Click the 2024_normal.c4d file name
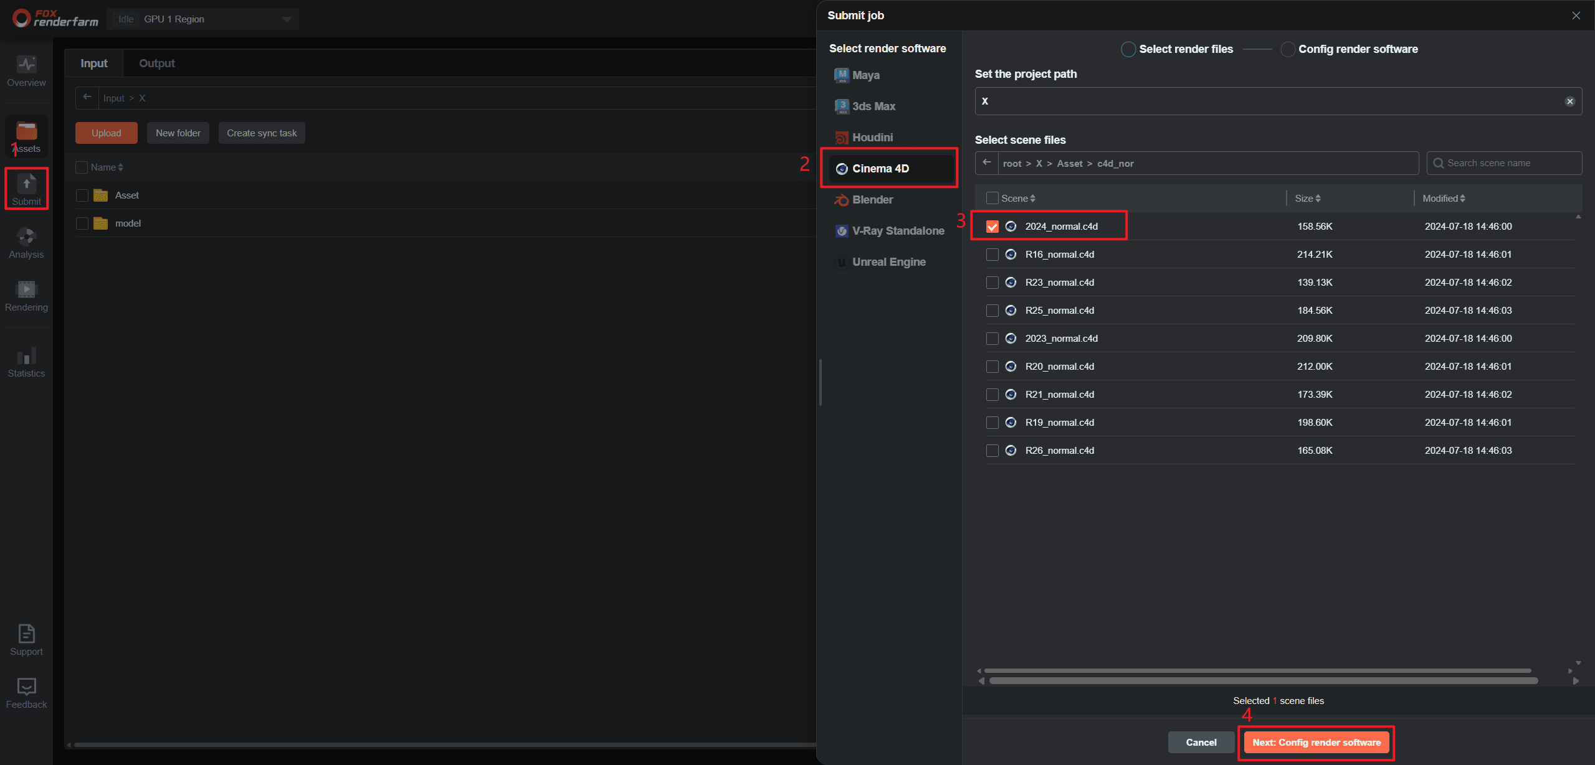 click(x=1061, y=227)
